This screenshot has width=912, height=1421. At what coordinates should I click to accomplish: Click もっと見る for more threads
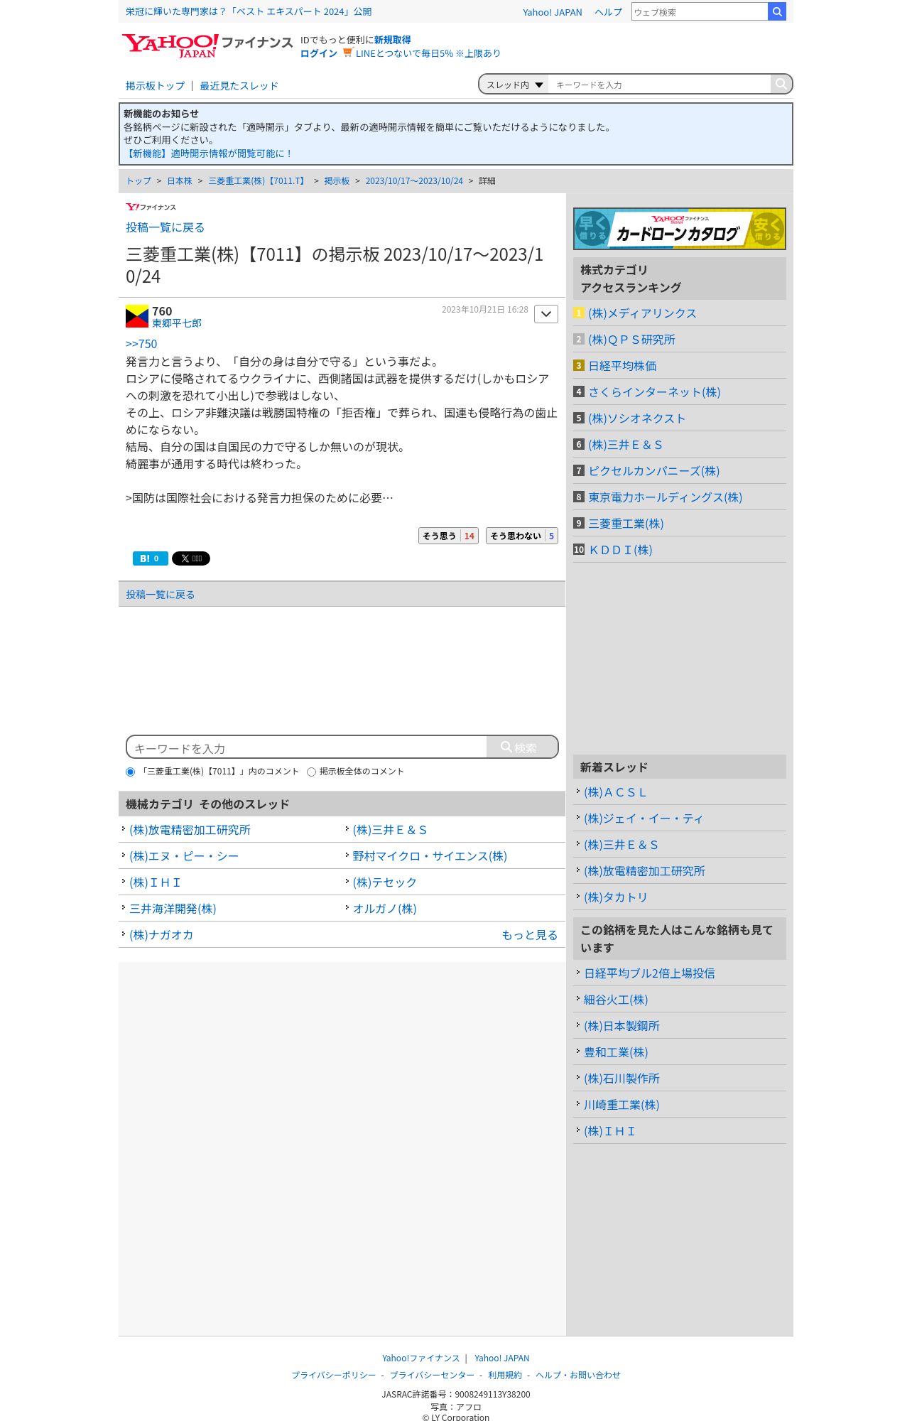coord(529,935)
